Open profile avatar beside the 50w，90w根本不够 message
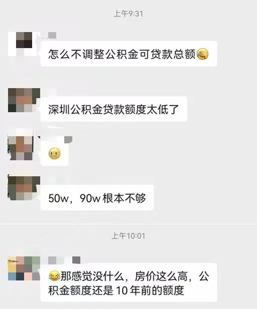The height and width of the screenshot is (309, 257). [24, 188]
